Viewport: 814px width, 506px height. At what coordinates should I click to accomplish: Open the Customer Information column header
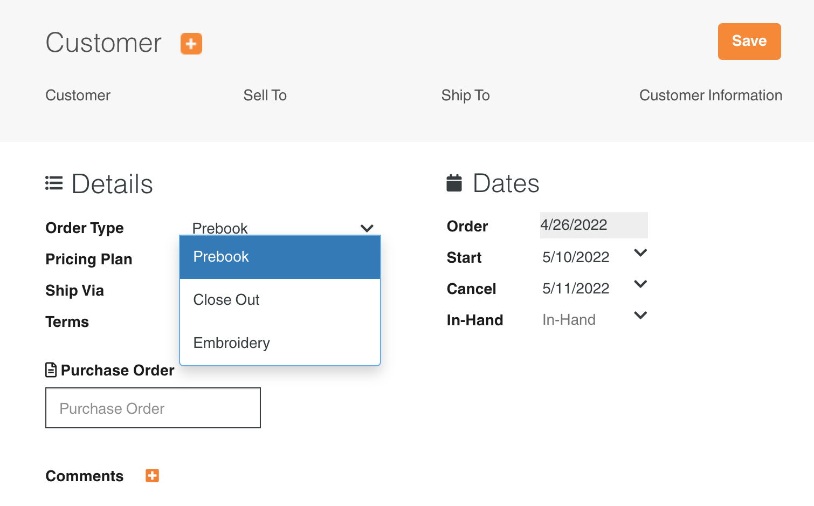click(710, 95)
